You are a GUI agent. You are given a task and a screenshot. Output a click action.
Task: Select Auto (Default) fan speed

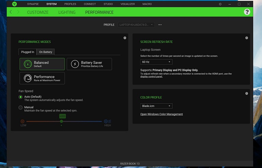20,97
